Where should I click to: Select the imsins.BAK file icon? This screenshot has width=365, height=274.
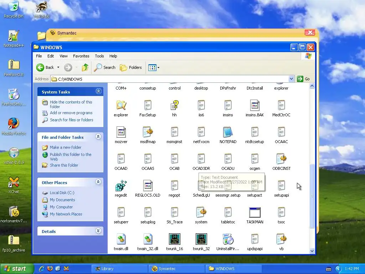point(255,105)
